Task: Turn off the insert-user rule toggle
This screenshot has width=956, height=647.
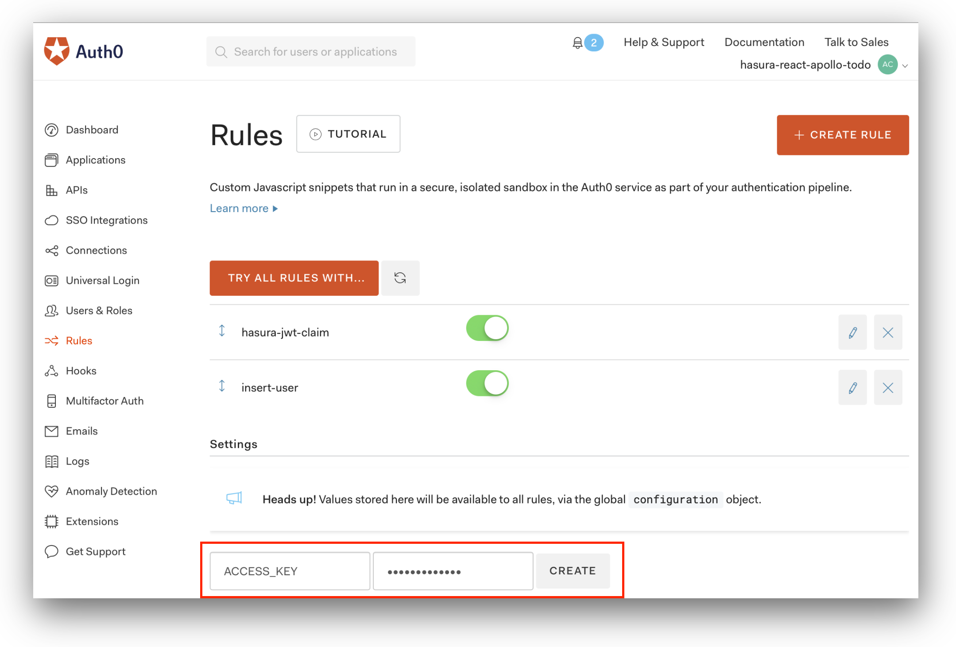Action: click(487, 384)
